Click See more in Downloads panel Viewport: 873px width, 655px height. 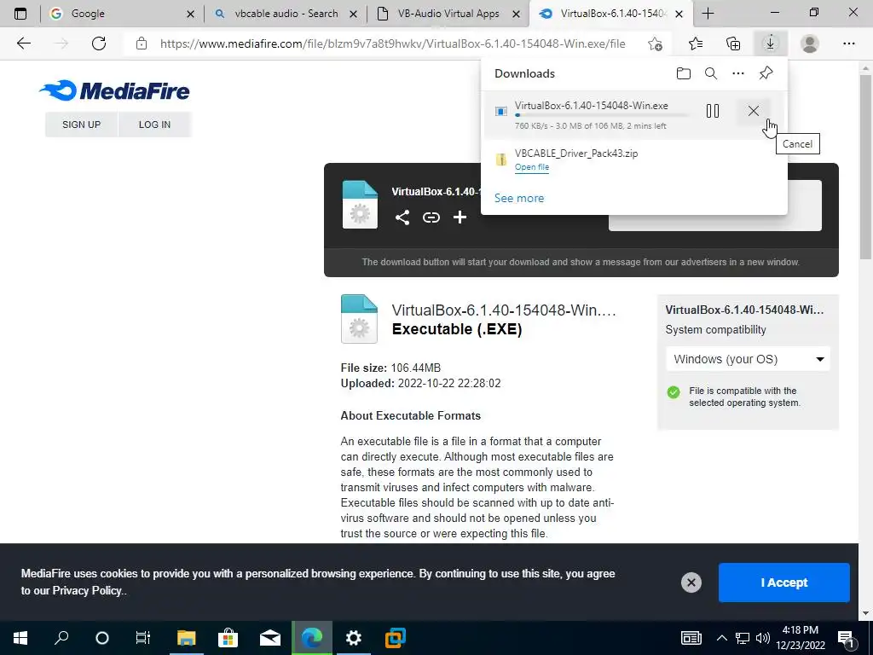point(519,198)
